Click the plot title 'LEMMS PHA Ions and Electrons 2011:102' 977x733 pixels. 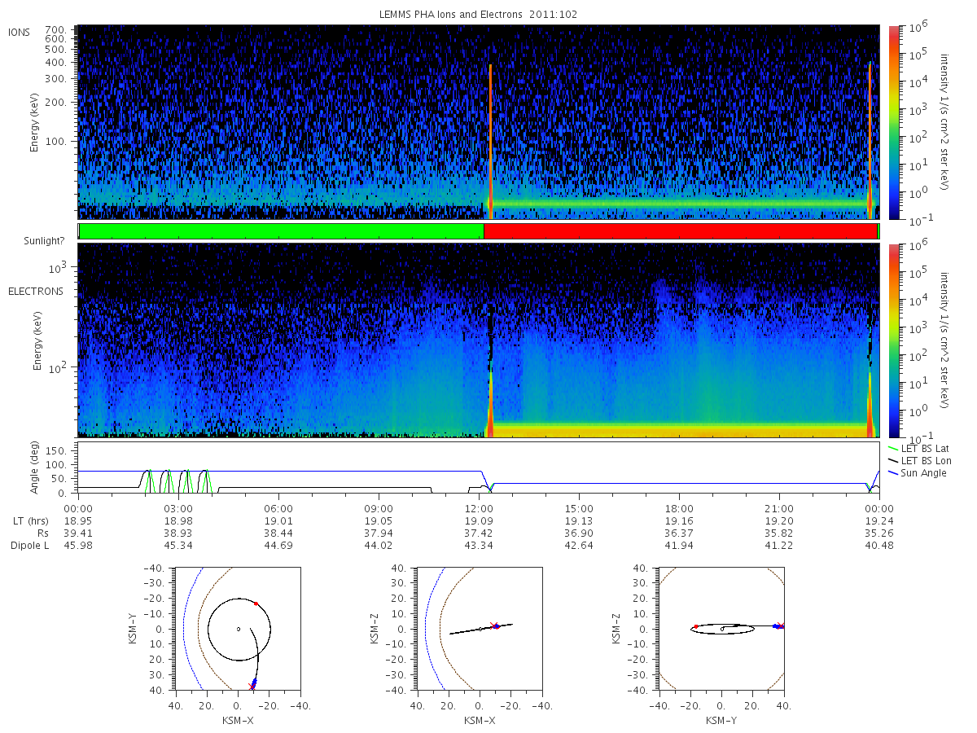tap(479, 15)
